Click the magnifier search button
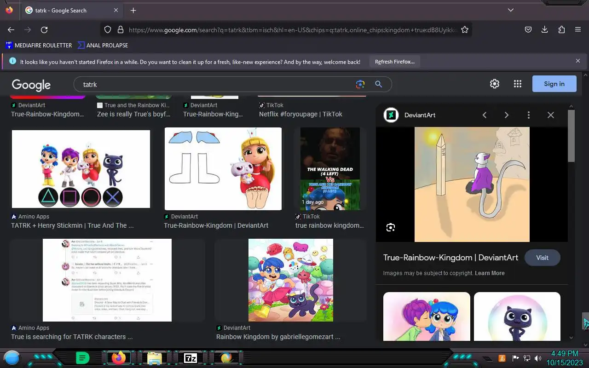 point(378,84)
